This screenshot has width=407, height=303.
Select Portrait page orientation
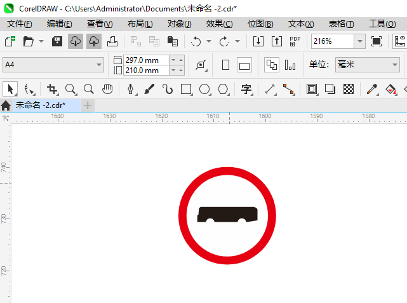click(226, 65)
